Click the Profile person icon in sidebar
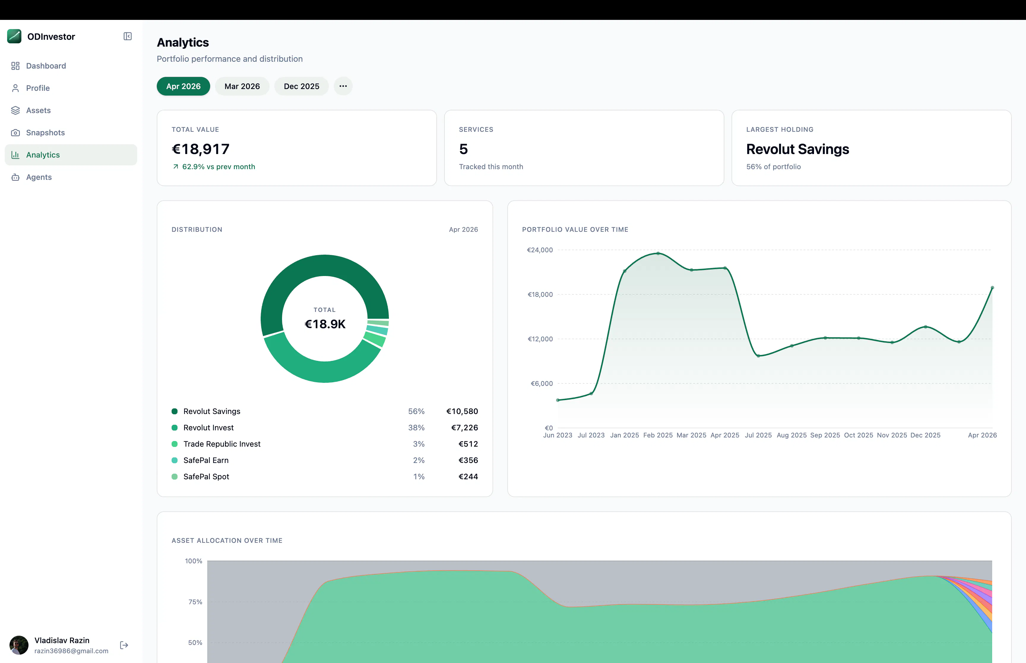1026x663 pixels. tap(15, 88)
